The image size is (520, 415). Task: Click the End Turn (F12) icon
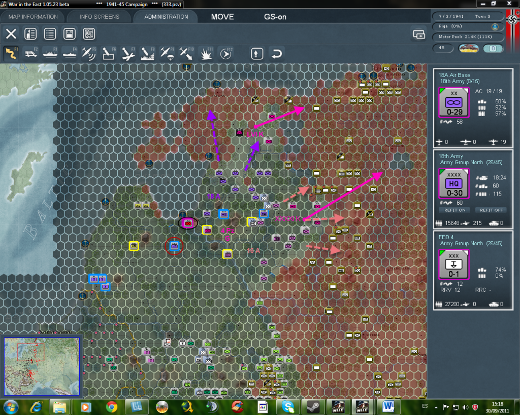(x=225, y=53)
